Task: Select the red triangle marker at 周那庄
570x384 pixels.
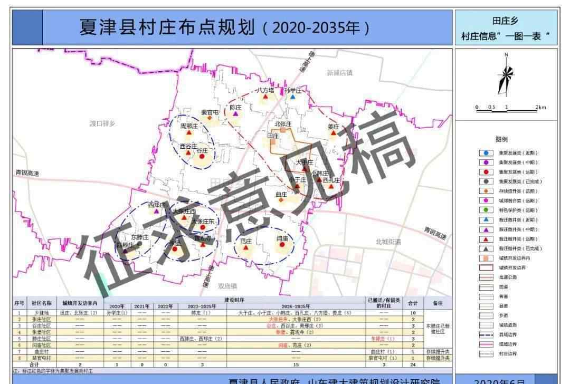Action: tap(188, 133)
